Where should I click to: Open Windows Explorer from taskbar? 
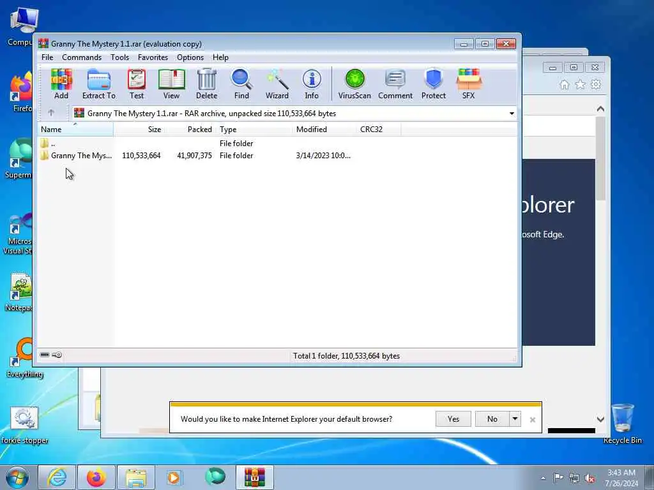pyautogui.click(x=135, y=477)
